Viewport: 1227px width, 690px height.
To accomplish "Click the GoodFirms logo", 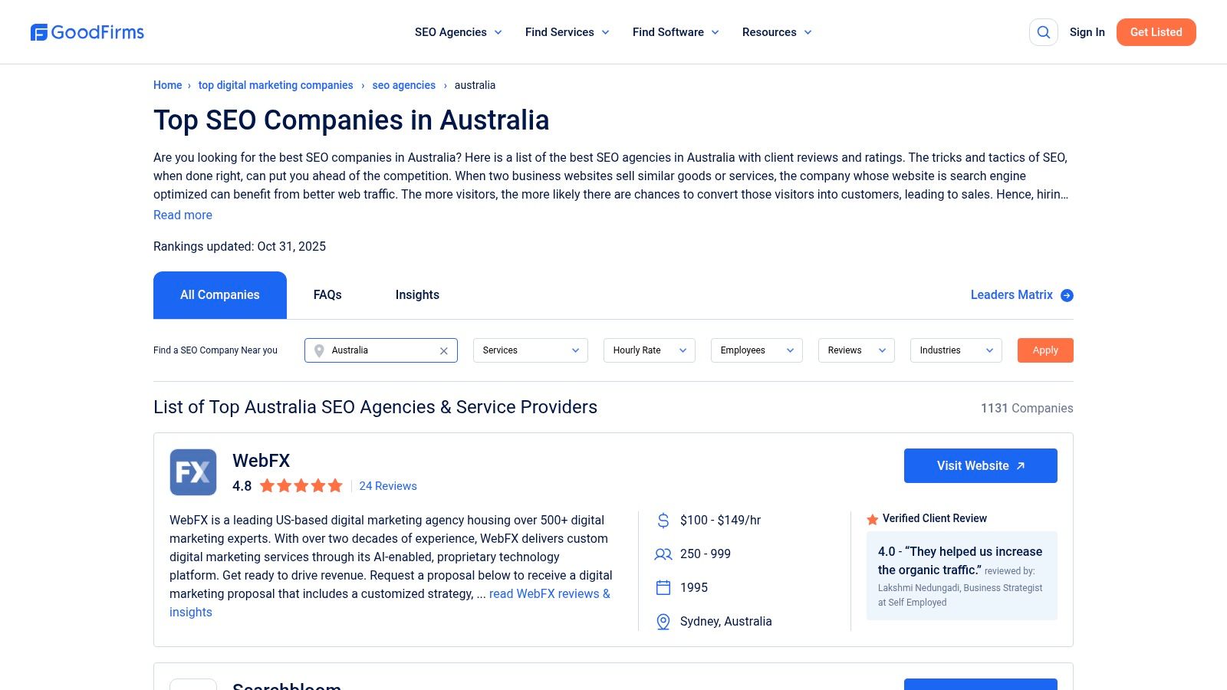I will pos(87,32).
